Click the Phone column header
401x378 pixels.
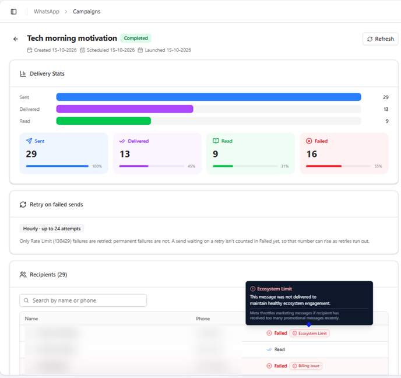click(203, 318)
